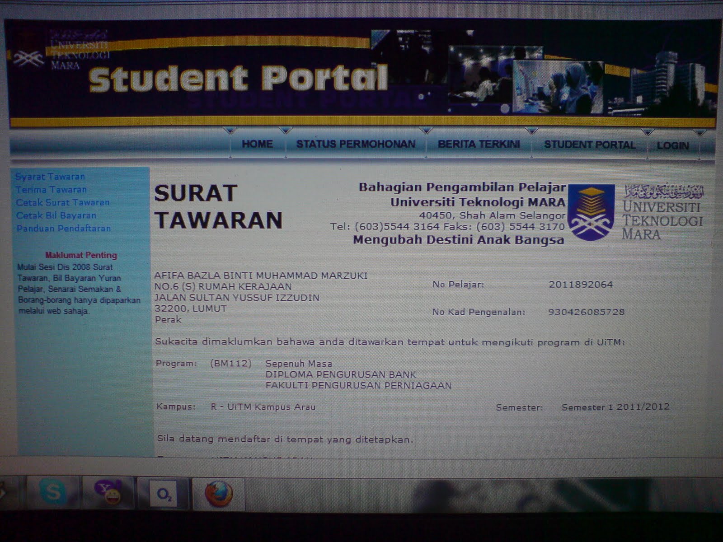Click the campus value R - UiTM Kampus Arau
This screenshot has height=542, width=723.
[263, 407]
